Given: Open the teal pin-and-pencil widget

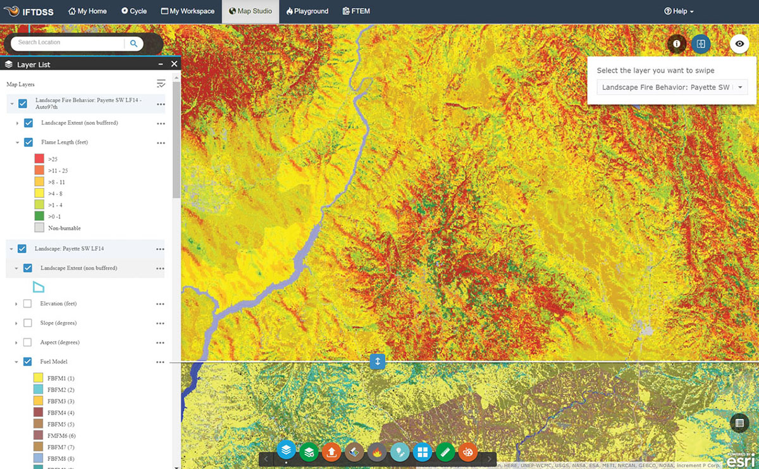Looking at the screenshot, I should point(400,452).
